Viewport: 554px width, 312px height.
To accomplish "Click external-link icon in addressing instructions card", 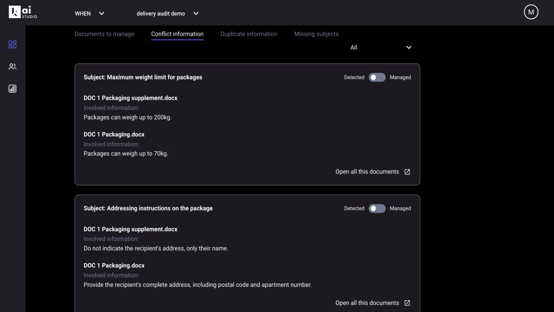I will (x=407, y=303).
